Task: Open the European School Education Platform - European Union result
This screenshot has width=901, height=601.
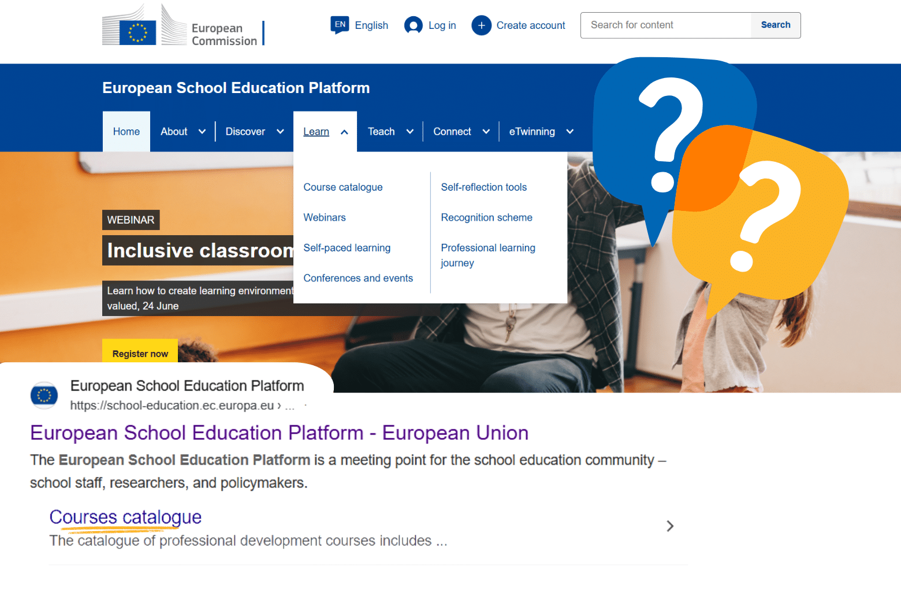Action: pyautogui.click(x=280, y=433)
